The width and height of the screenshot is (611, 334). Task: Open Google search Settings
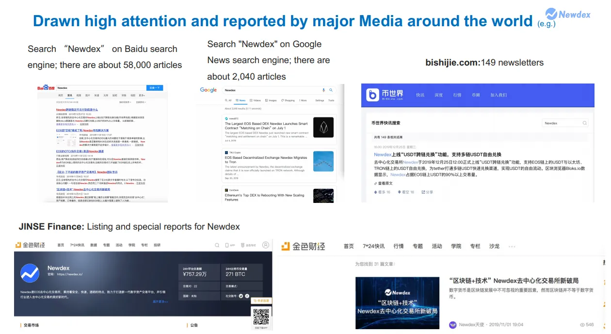[320, 100]
